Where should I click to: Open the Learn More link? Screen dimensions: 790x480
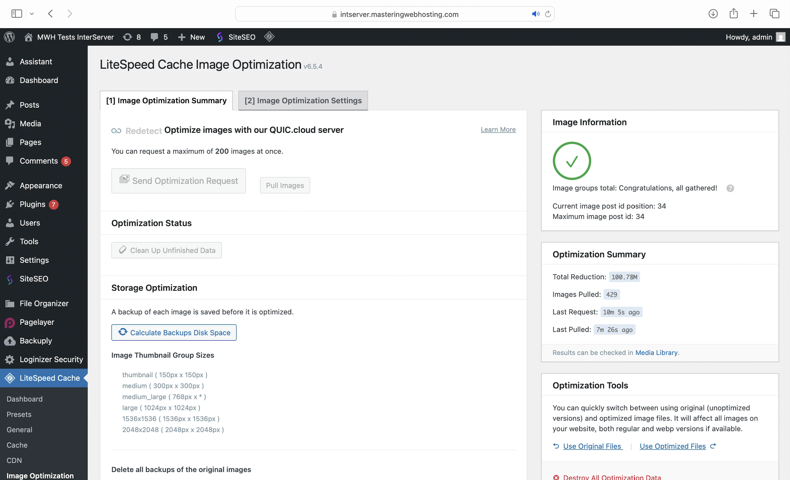click(498, 130)
